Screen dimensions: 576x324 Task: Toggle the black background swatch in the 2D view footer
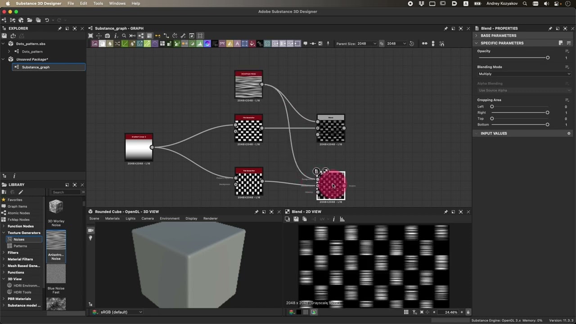tap(298, 312)
